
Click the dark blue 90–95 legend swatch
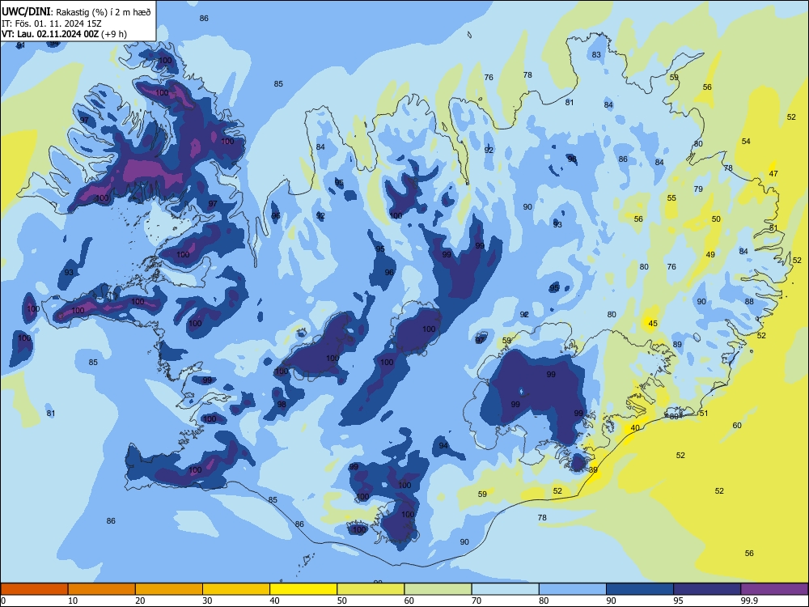640,589
